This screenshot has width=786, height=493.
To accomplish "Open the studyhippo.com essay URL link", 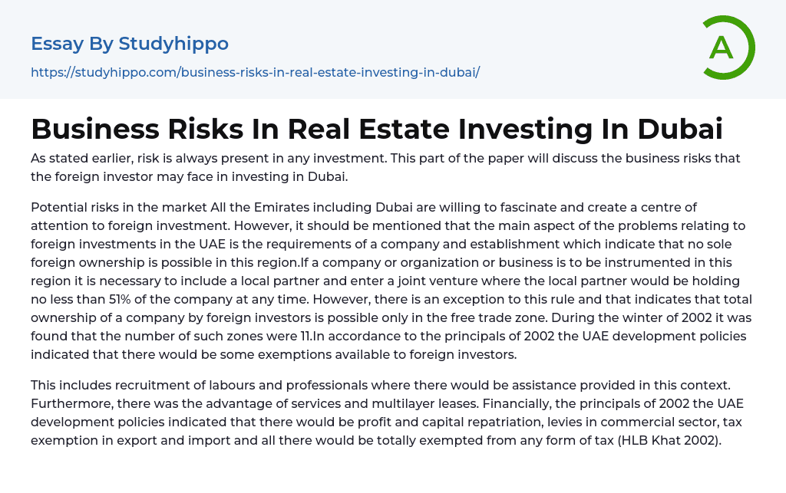I will point(255,72).
